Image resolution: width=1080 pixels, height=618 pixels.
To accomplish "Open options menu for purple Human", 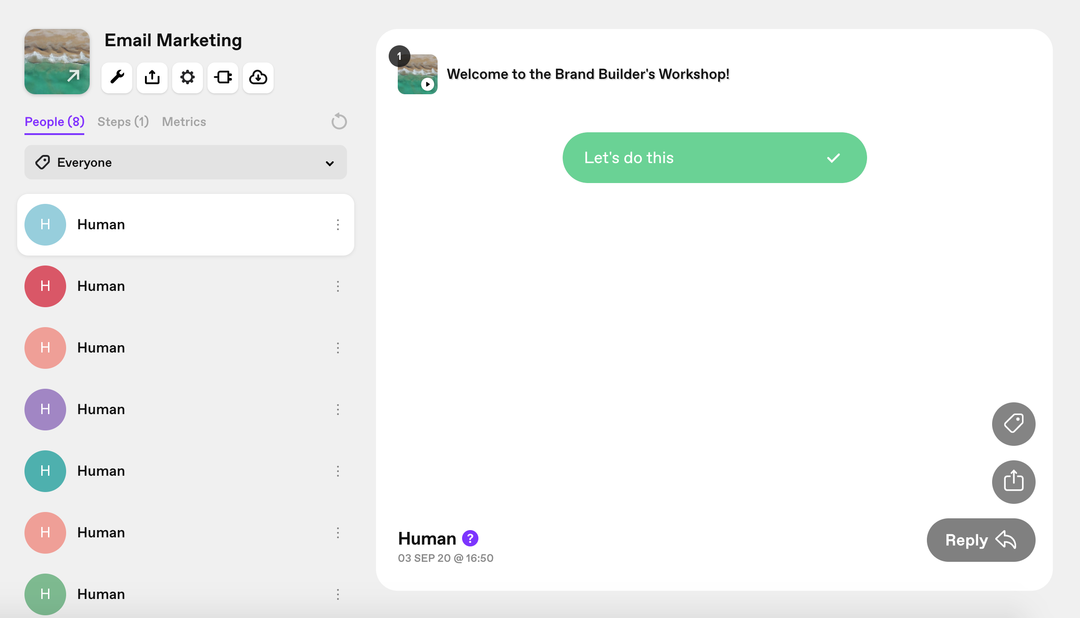I will pyautogui.click(x=338, y=410).
